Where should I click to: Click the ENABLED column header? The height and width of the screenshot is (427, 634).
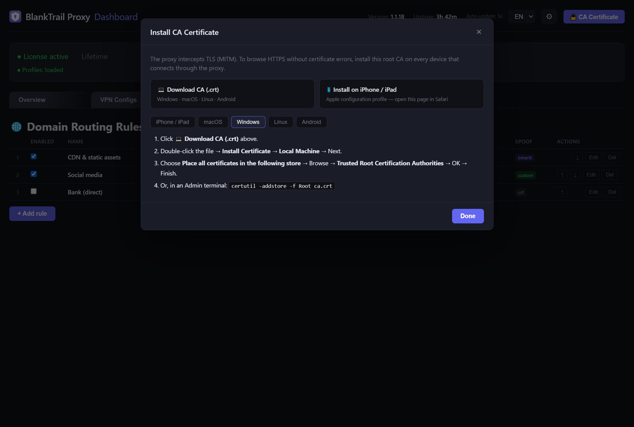tap(42, 142)
